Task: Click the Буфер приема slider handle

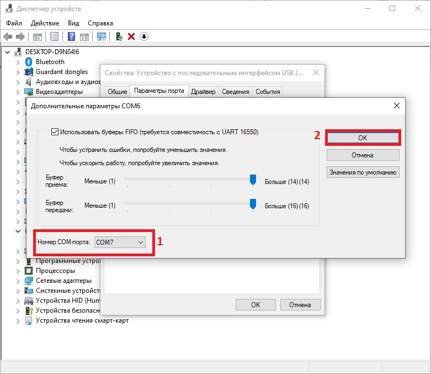Action: pyautogui.click(x=253, y=180)
